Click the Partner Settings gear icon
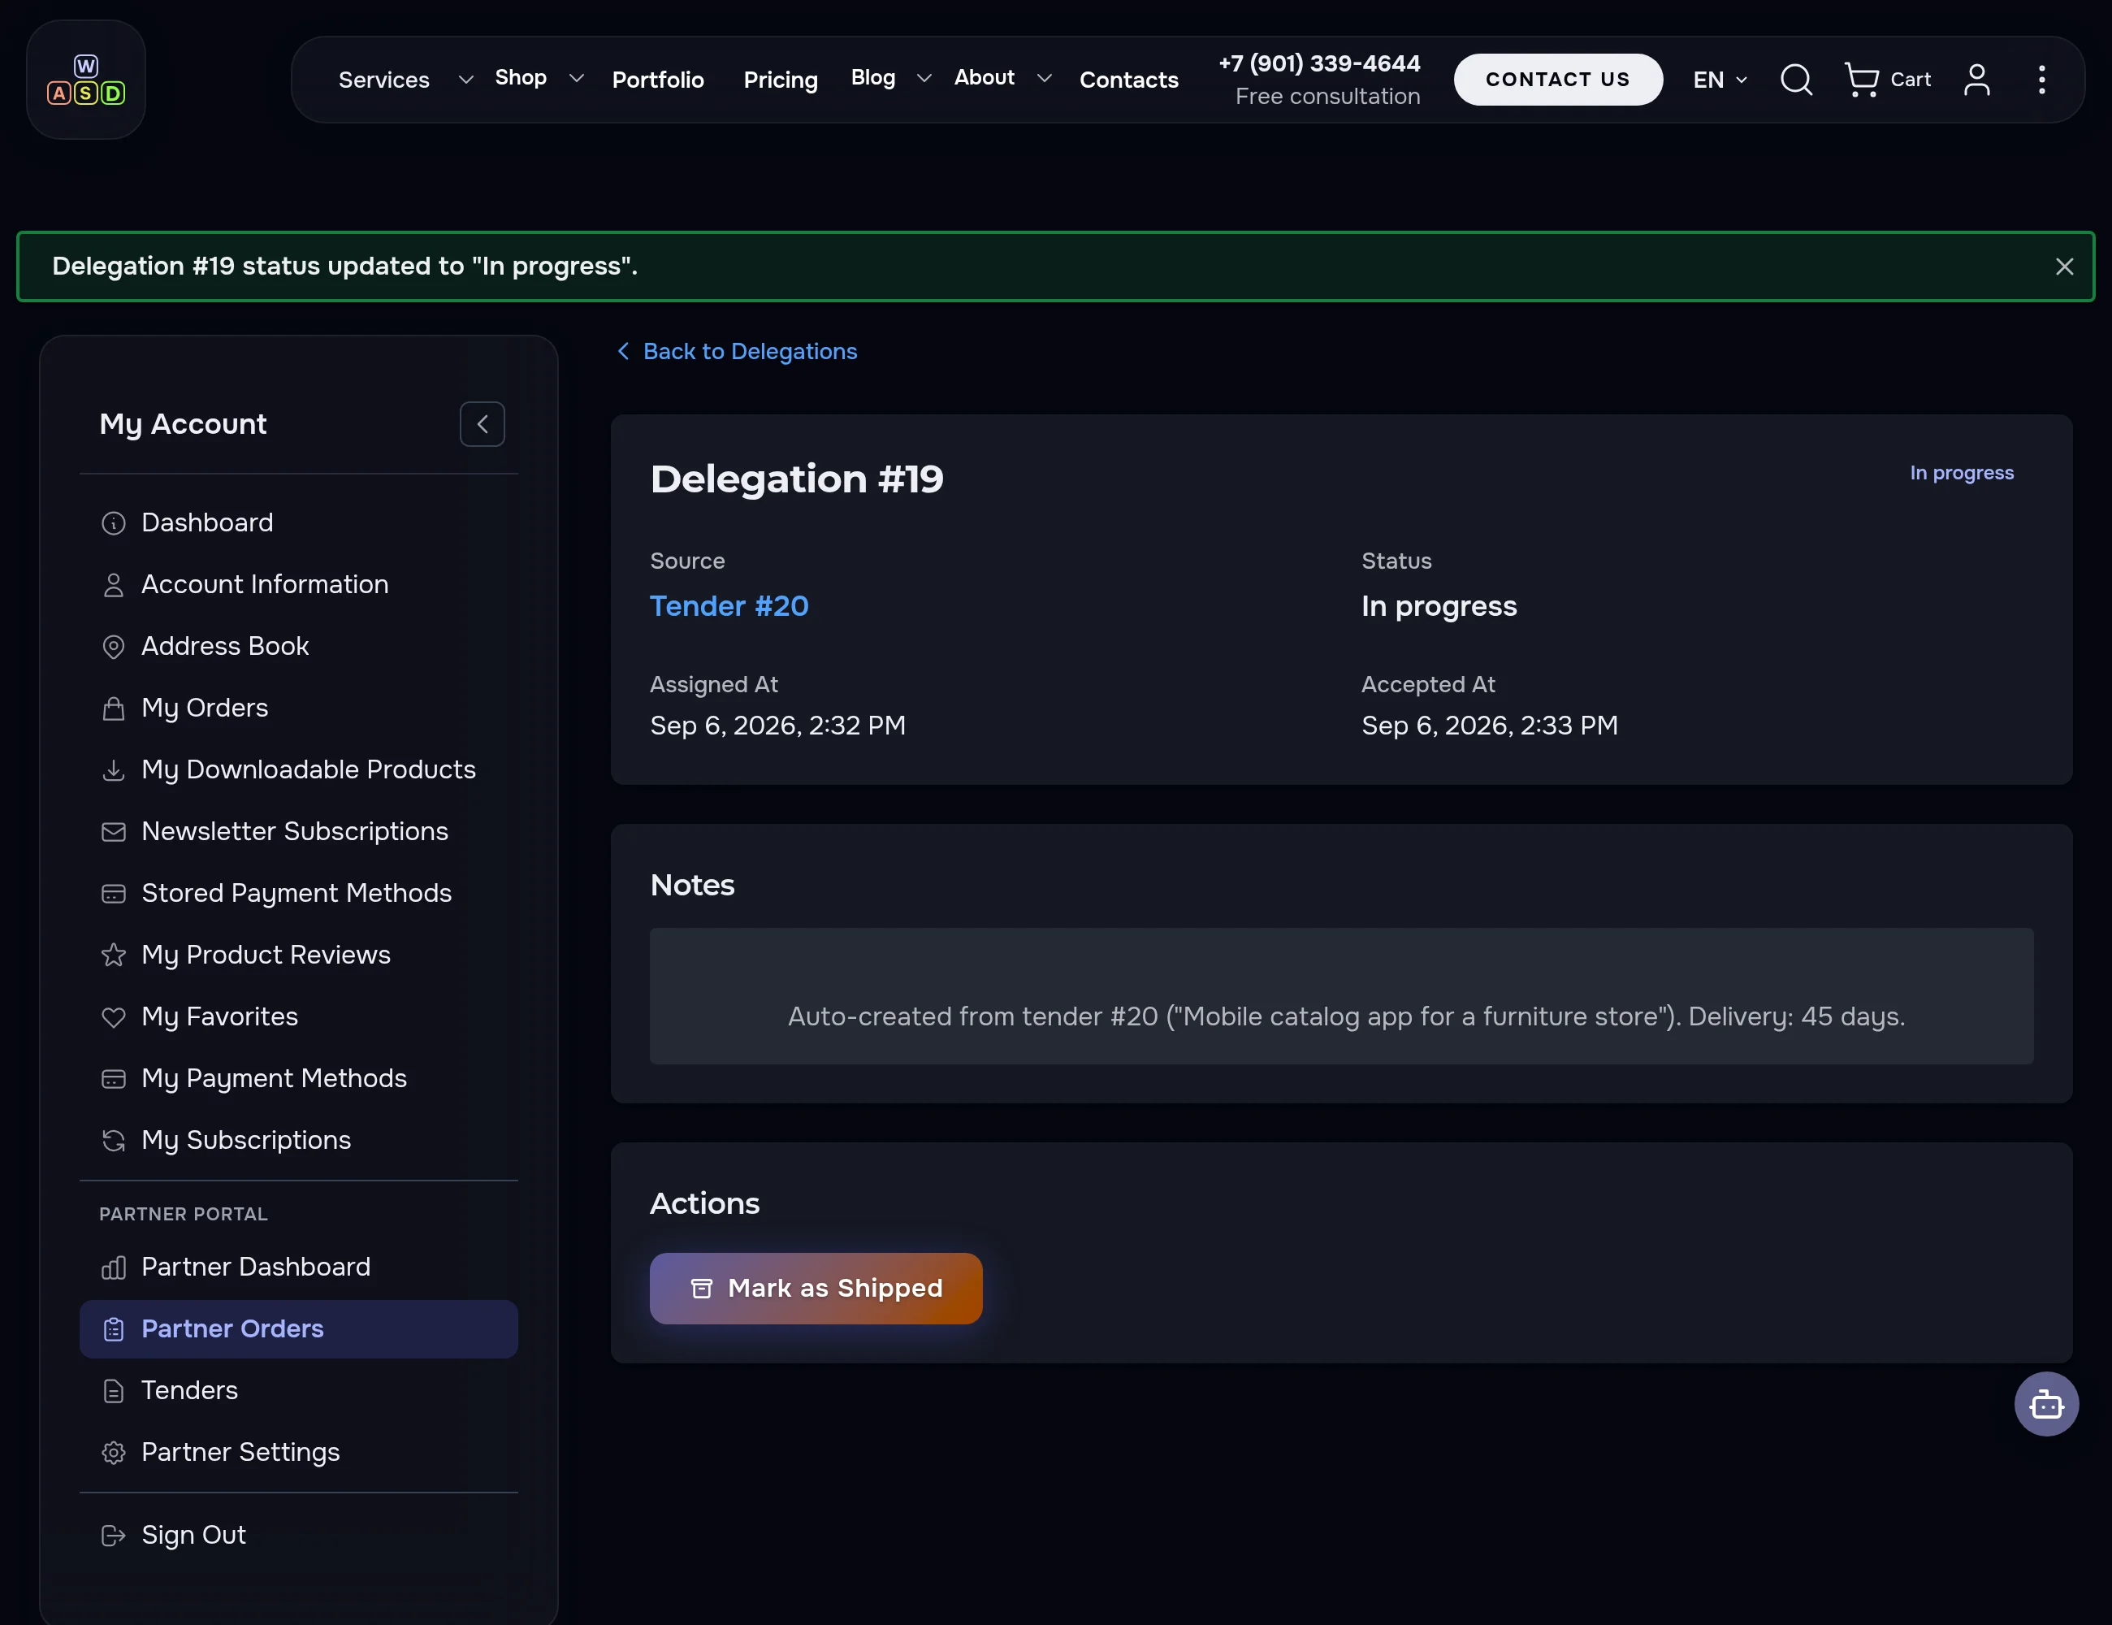The height and width of the screenshot is (1625, 2112). [113, 1453]
